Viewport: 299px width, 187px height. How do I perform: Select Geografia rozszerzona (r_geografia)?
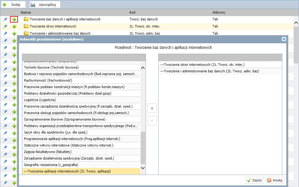81,165
